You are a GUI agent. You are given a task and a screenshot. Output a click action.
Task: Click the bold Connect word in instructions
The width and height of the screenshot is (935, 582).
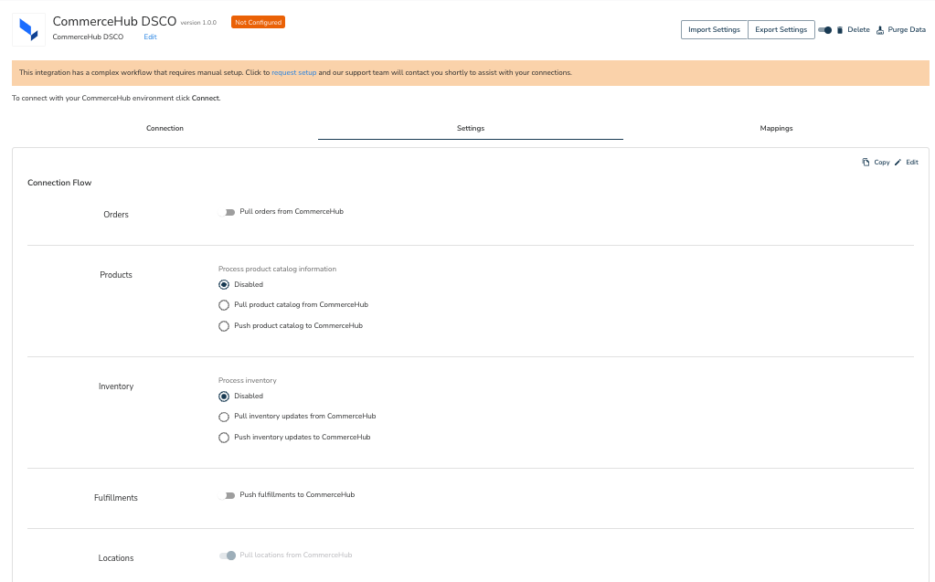coord(206,99)
